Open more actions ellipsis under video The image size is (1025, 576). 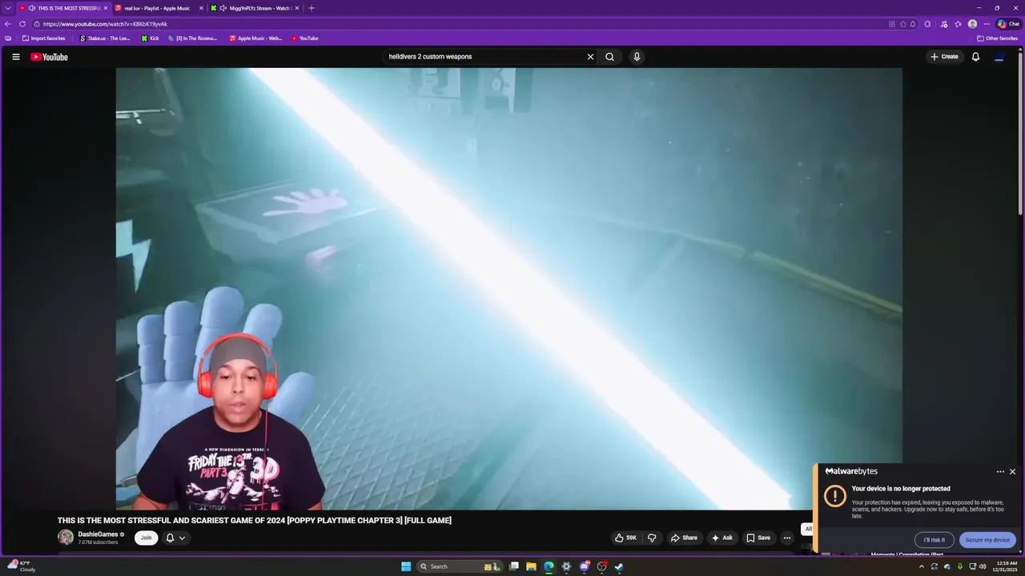pos(787,538)
